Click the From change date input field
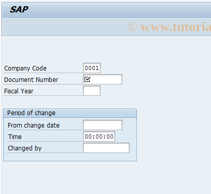This screenshot has height=194, width=211. pyautogui.click(x=103, y=125)
